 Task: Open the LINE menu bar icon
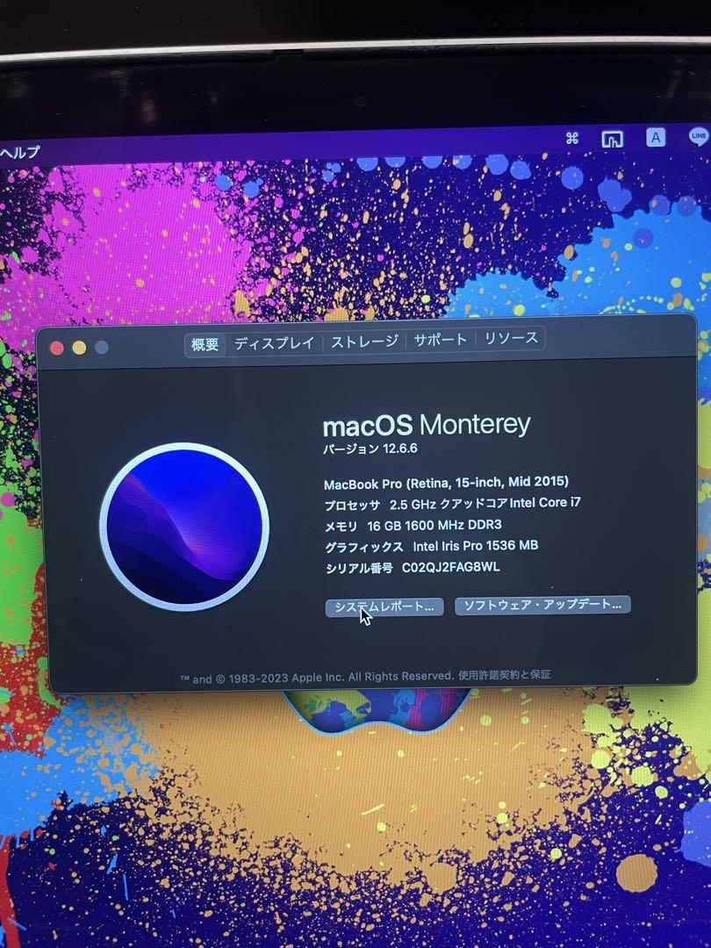(699, 137)
